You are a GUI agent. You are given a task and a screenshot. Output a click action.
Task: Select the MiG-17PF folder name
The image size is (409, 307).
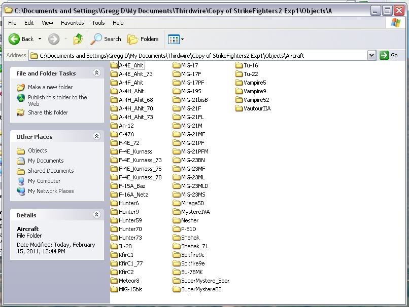pos(192,83)
